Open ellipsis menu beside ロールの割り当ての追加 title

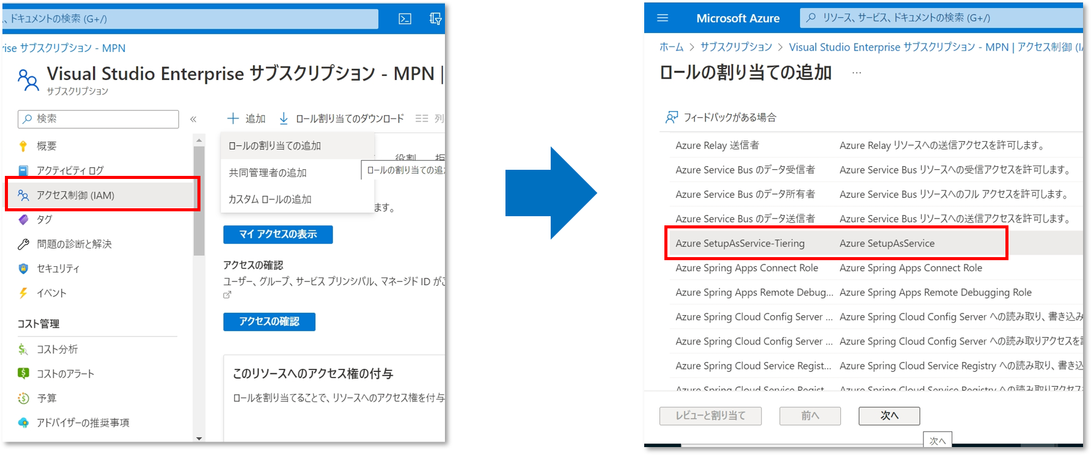857,73
